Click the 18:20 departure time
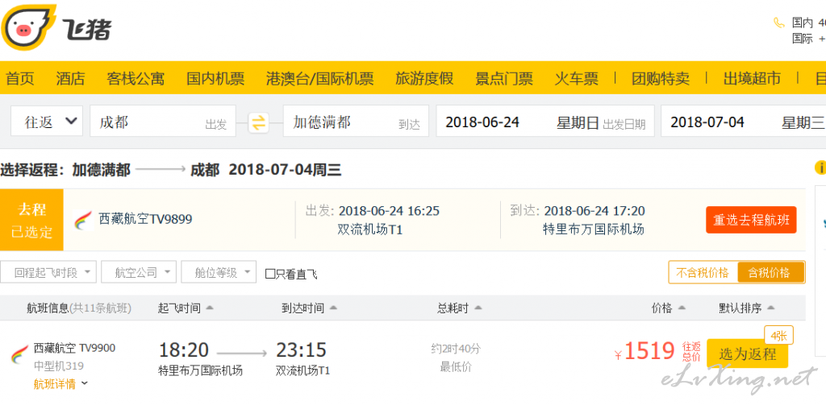The image size is (826, 405). click(x=184, y=349)
